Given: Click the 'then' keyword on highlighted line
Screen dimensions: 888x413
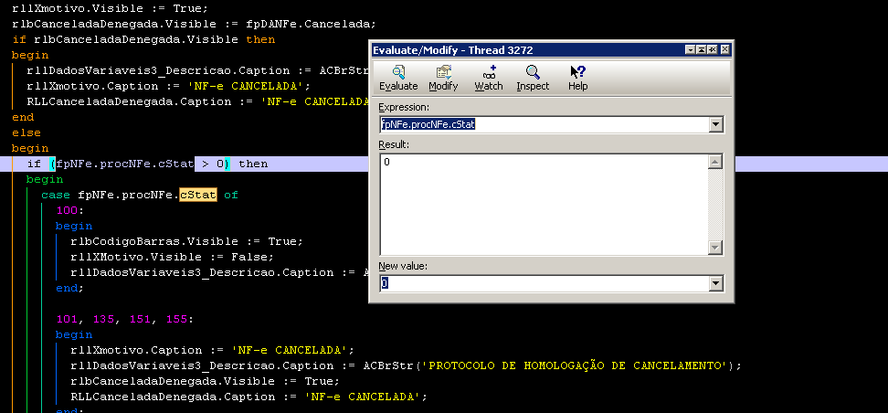Looking at the screenshot, I should click(x=253, y=164).
